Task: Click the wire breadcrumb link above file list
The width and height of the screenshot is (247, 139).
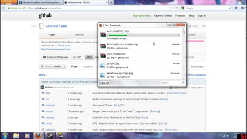Action: [42, 75]
